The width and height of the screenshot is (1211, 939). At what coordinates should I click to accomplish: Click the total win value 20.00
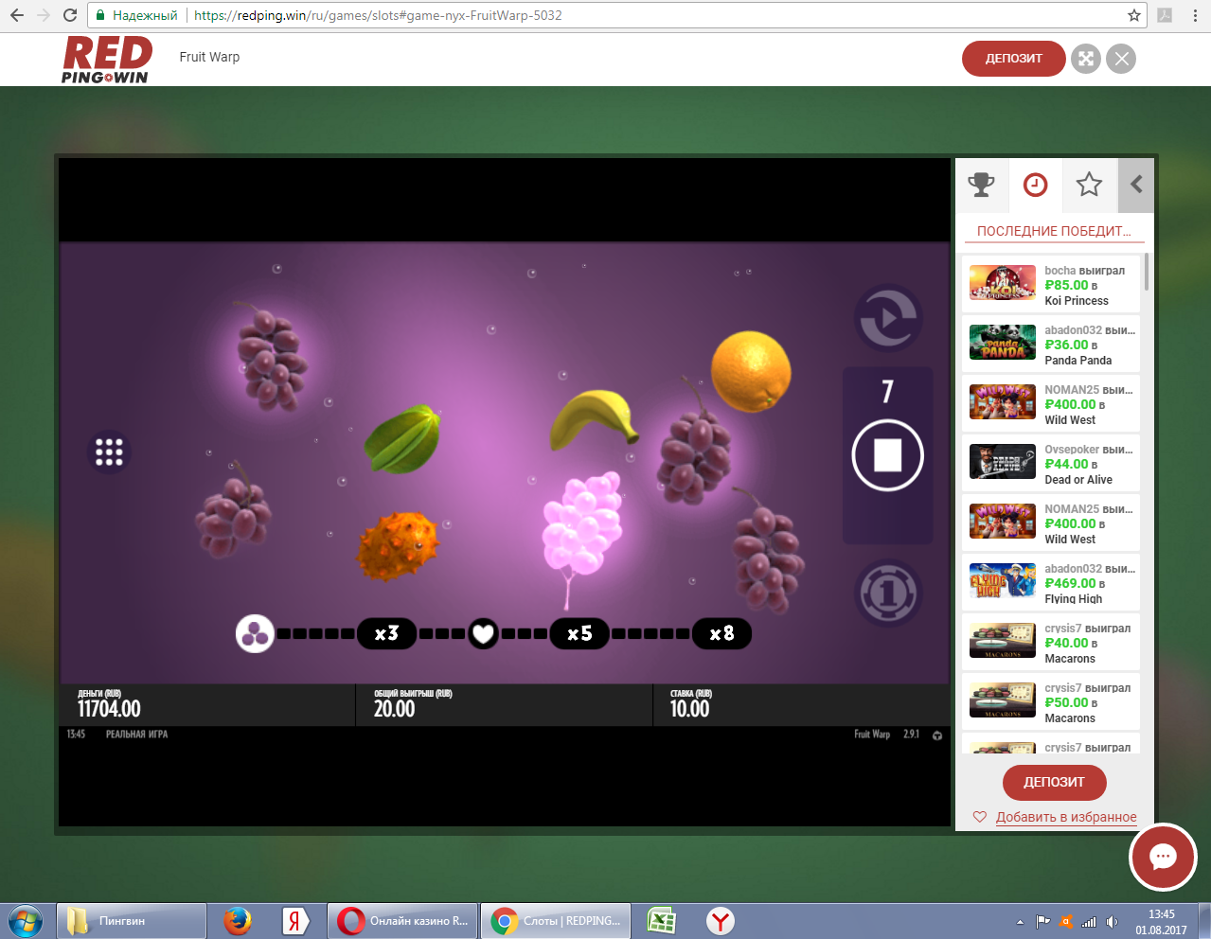click(x=394, y=709)
